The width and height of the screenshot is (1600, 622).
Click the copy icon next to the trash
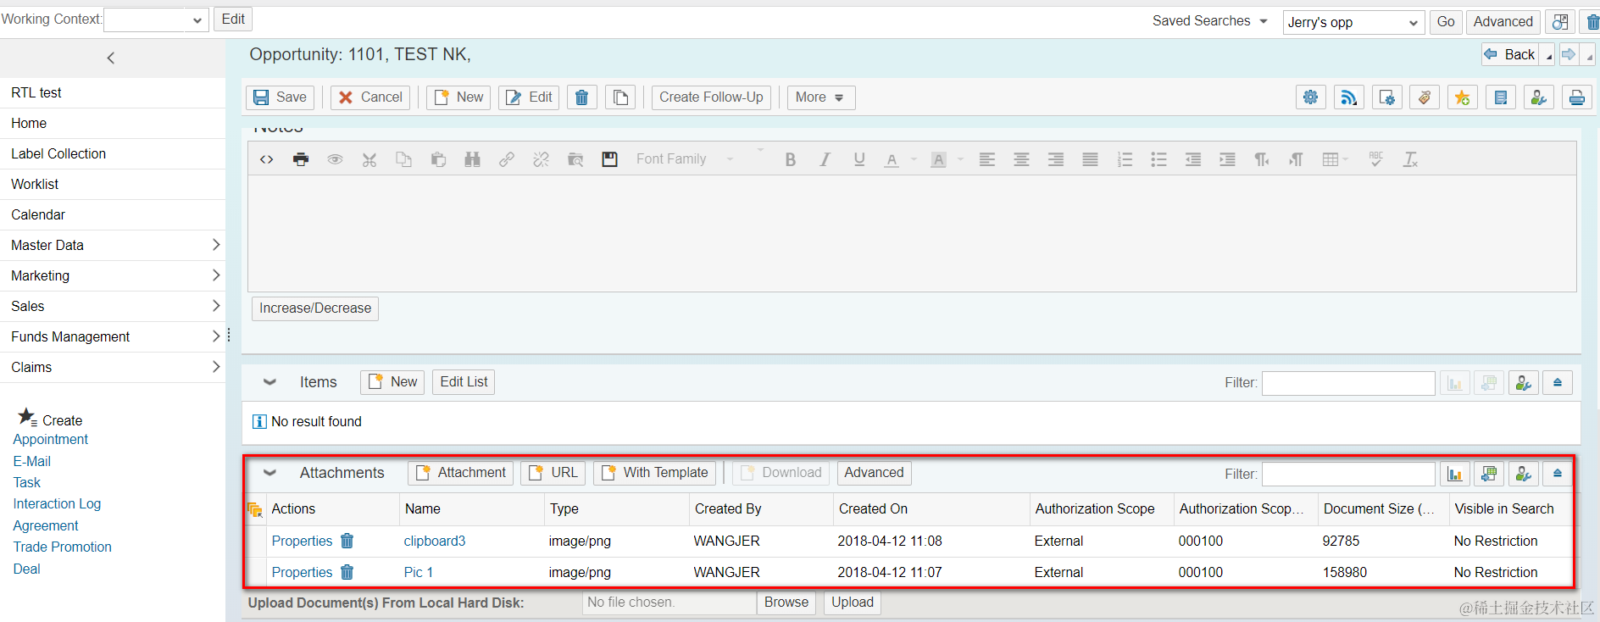(620, 97)
